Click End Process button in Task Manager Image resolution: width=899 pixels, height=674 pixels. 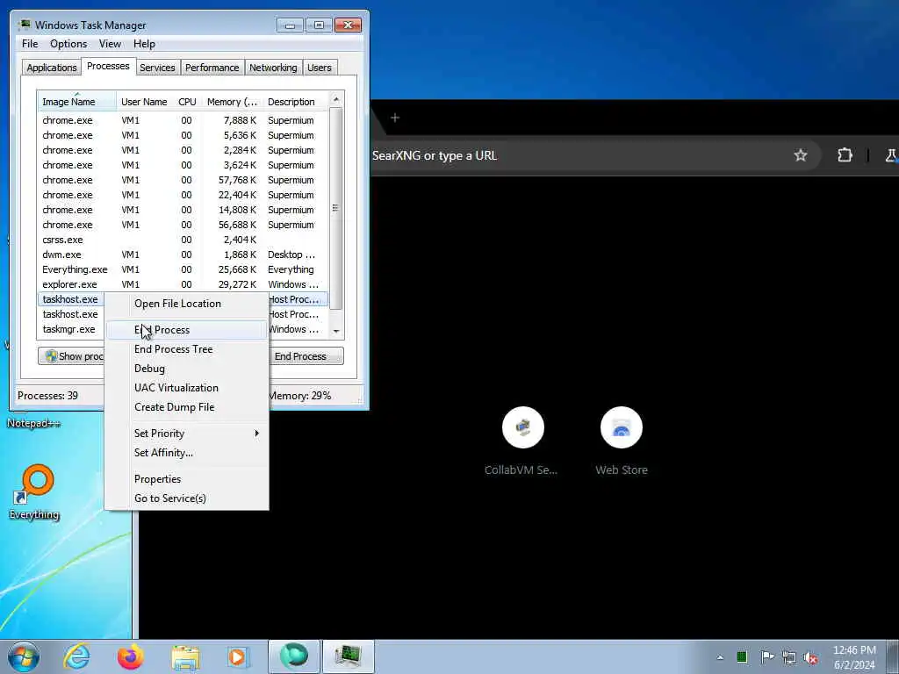[306, 356]
